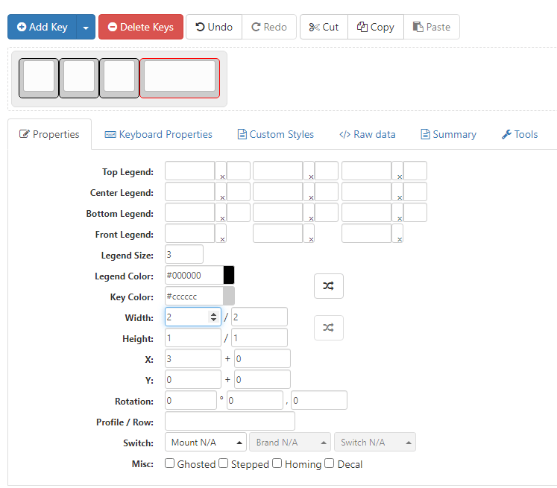Click the swap colors shuffle button
The image size is (557, 488).
tap(329, 286)
